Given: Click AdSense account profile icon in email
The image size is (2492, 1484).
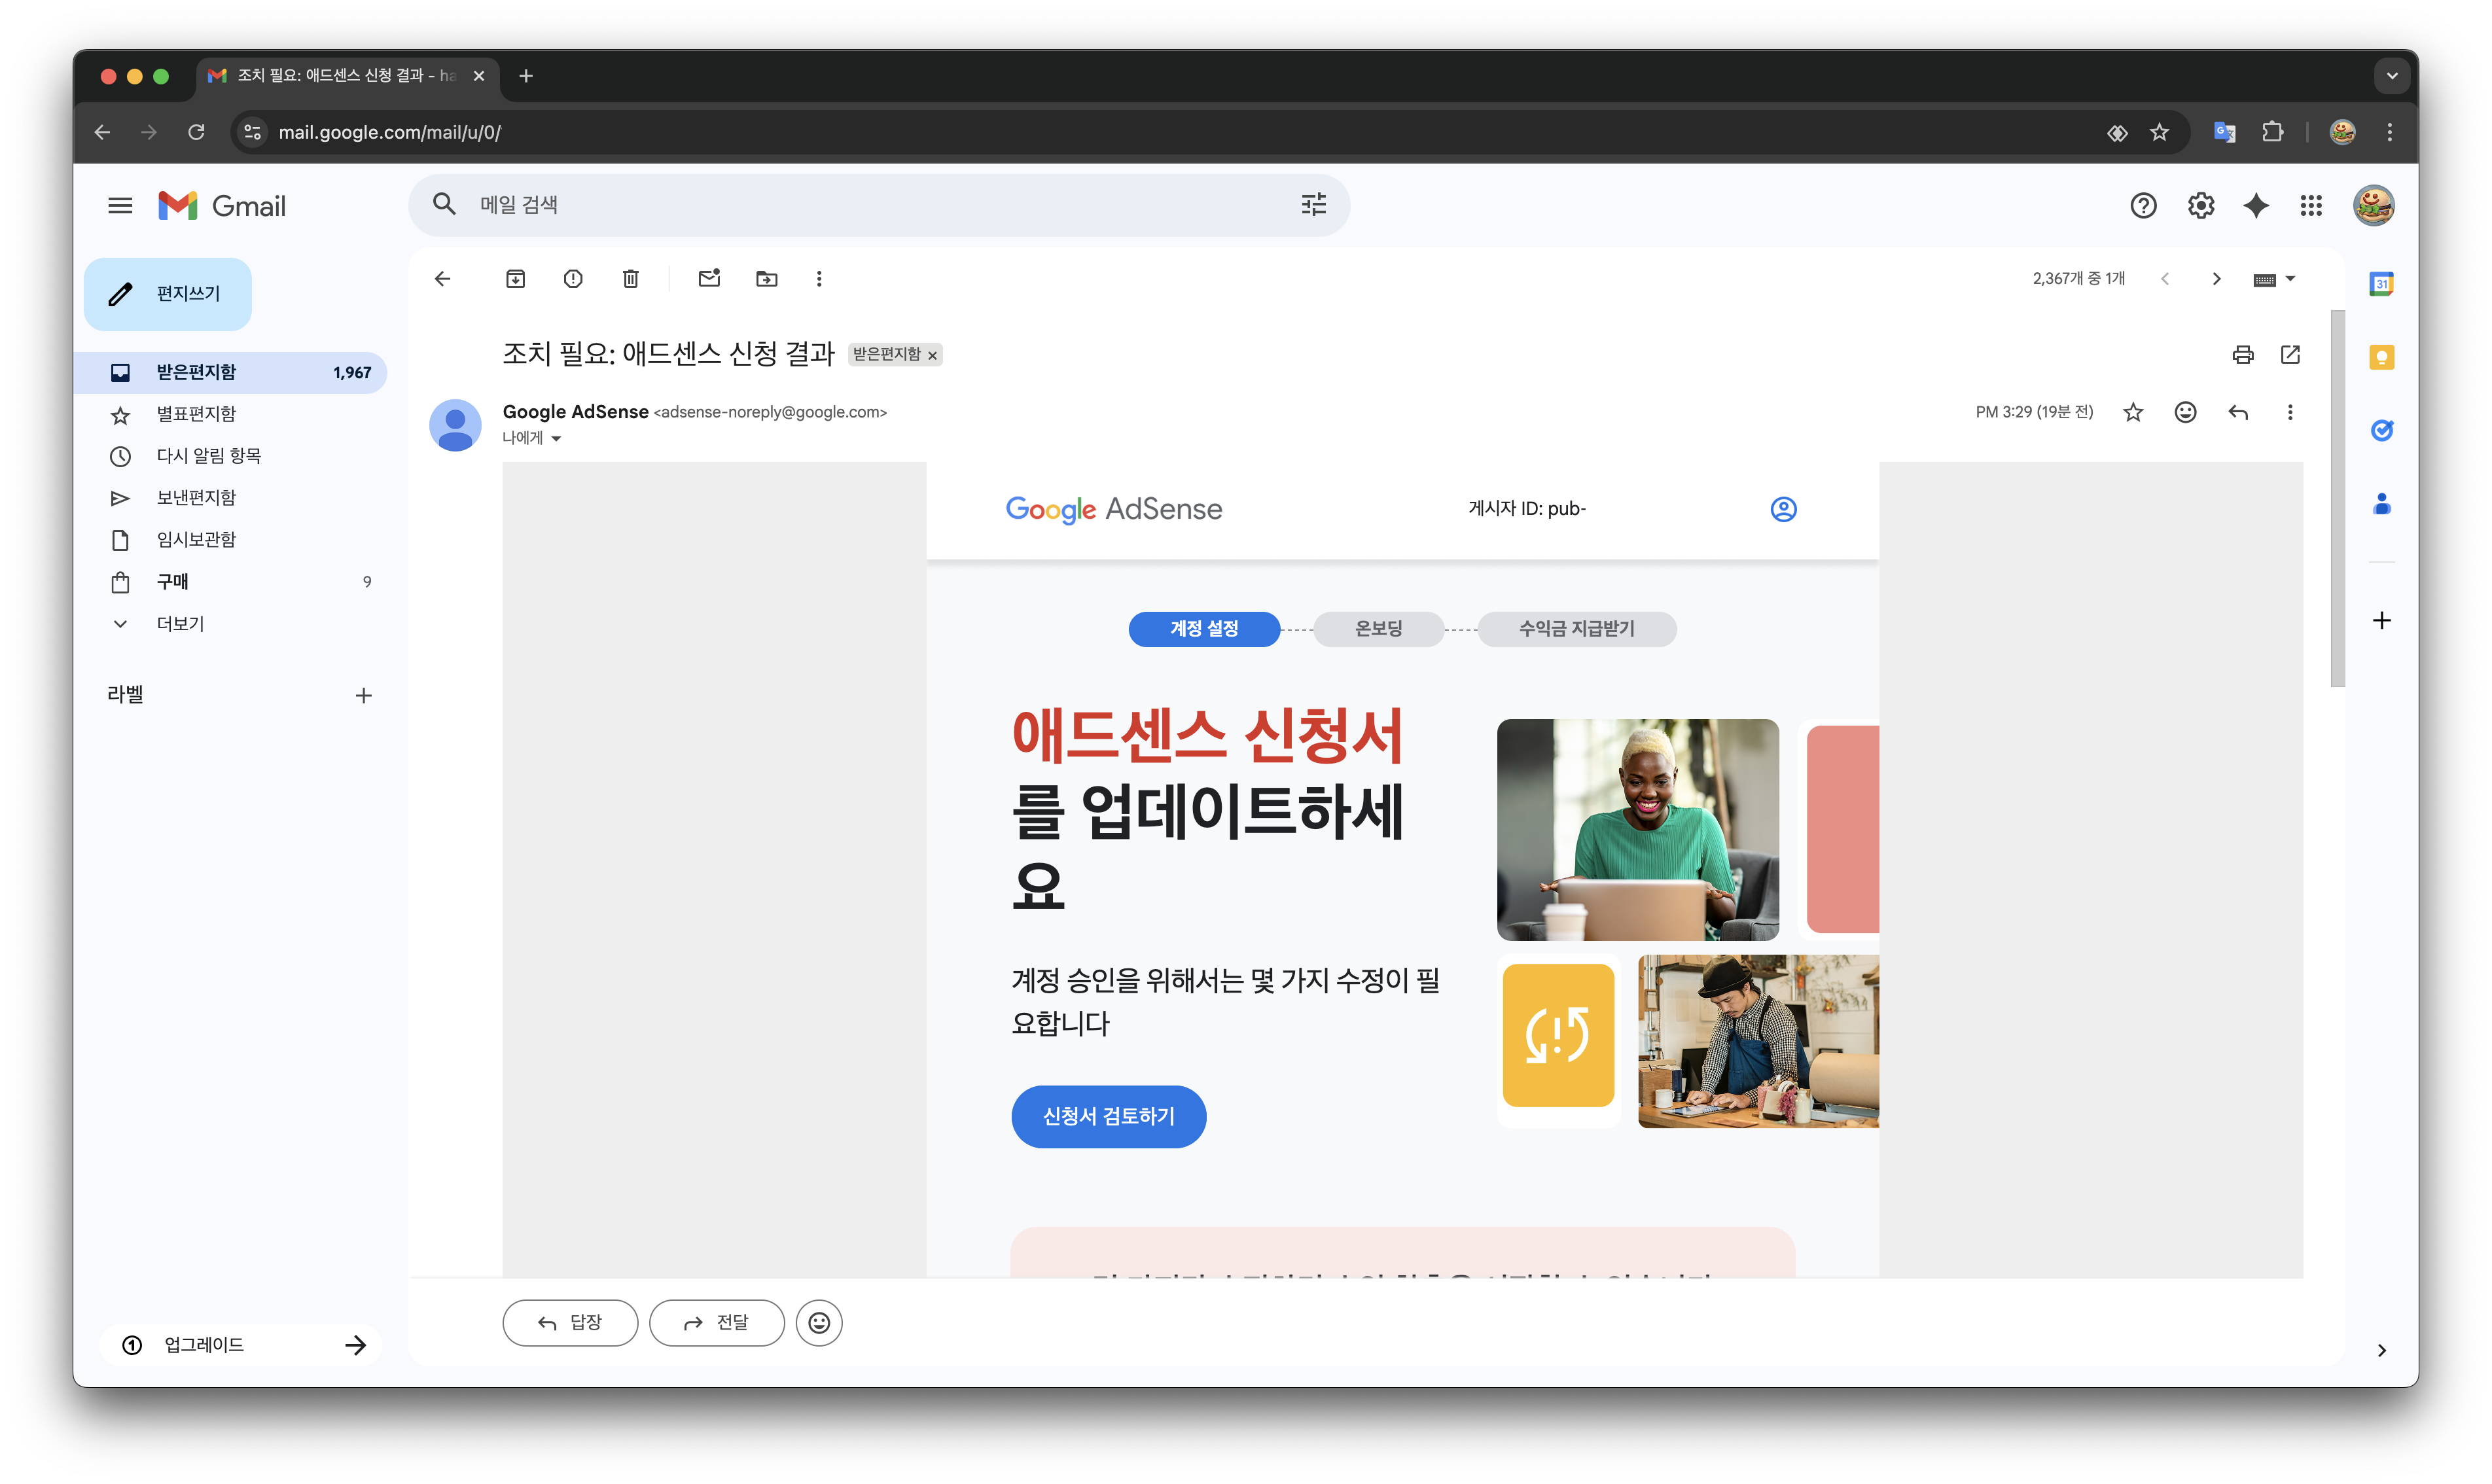Looking at the screenshot, I should point(1783,510).
